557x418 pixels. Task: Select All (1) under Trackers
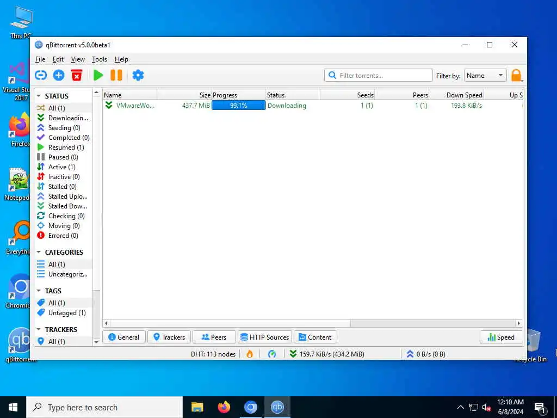64,341
